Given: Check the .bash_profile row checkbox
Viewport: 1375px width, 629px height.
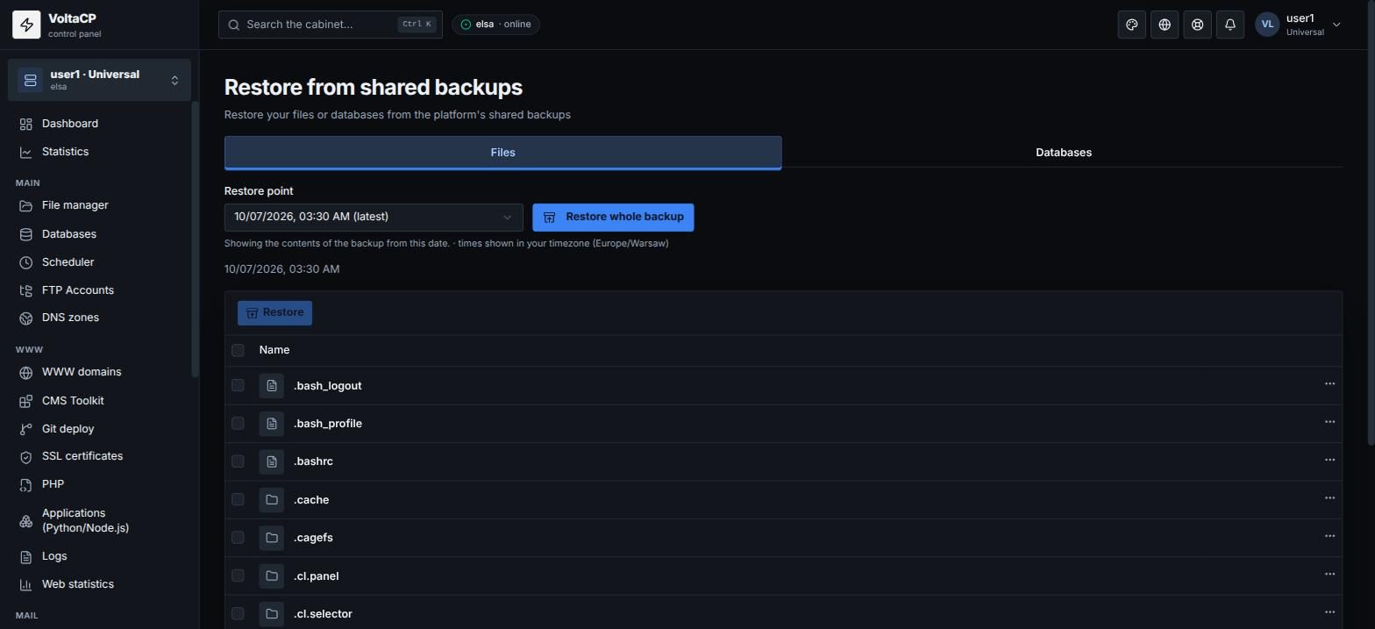Looking at the screenshot, I should [238, 423].
